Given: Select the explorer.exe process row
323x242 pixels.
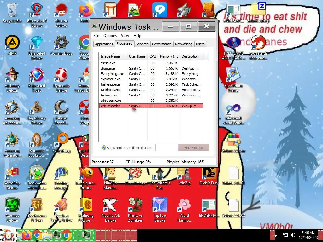Looking at the screenshot, I should 151,79.
